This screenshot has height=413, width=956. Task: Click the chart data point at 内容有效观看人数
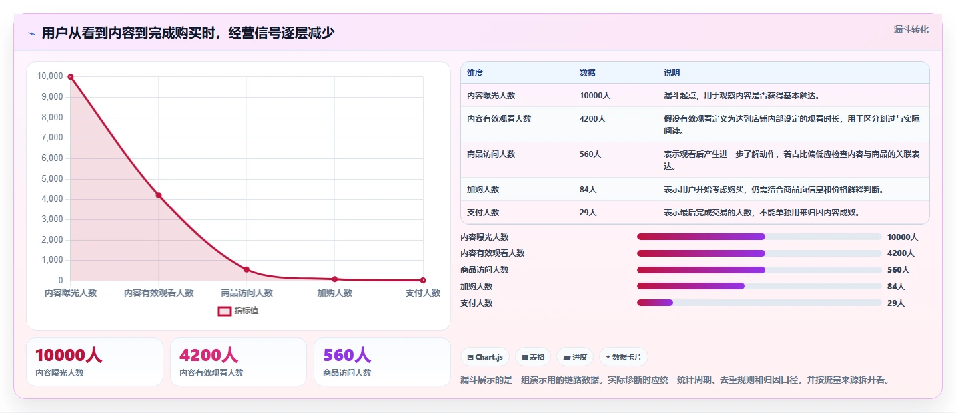click(159, 195)
